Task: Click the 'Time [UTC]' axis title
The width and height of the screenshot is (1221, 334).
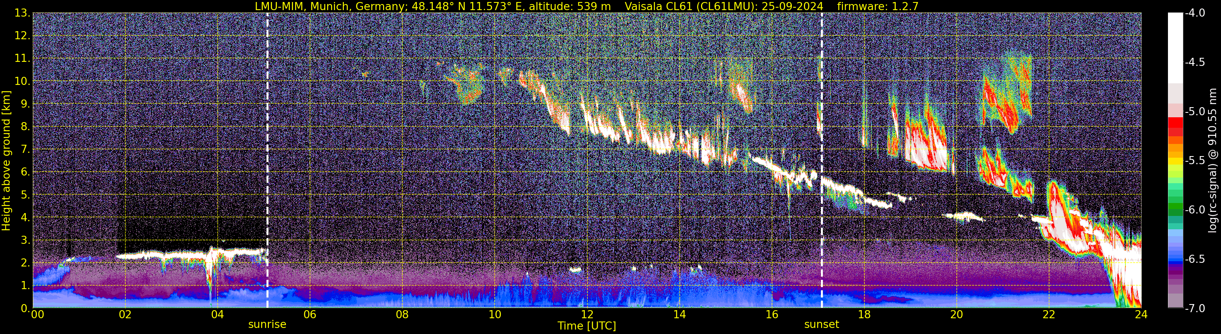Action: pyautogui.click(x=587, y=326)
